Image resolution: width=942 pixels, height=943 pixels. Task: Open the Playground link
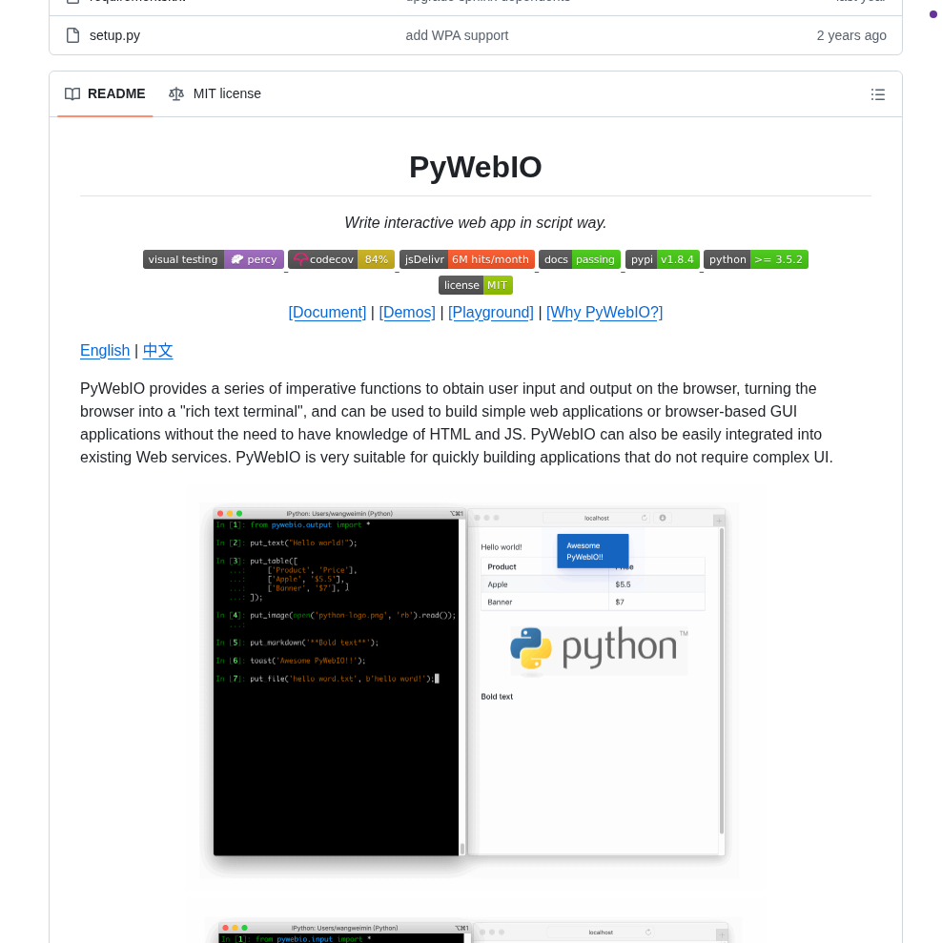(491, 312)
